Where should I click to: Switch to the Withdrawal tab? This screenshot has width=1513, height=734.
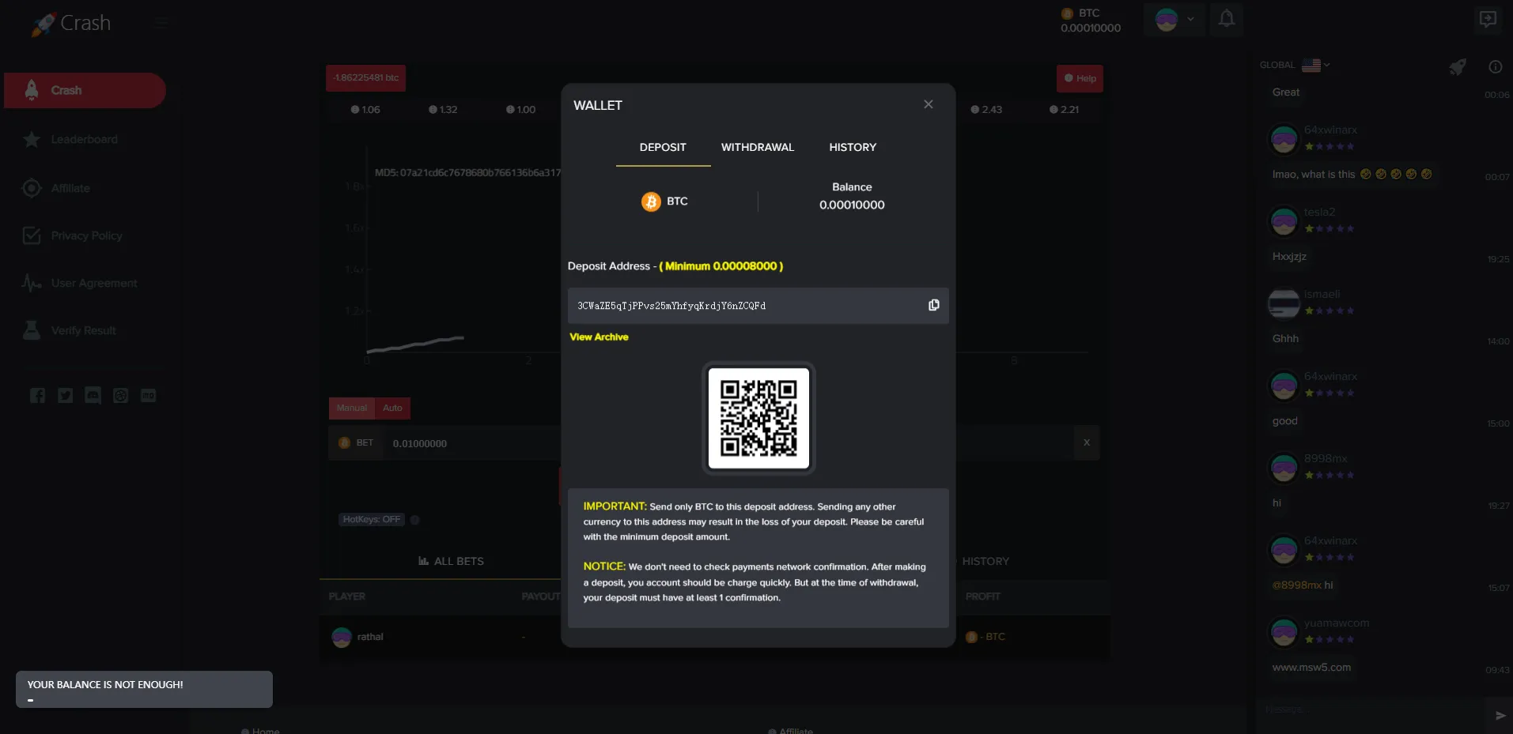pyautogui.click(x=757, y=147)
